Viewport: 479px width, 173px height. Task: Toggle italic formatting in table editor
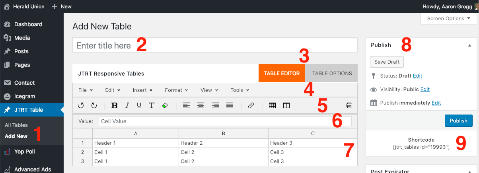(127, 105)
